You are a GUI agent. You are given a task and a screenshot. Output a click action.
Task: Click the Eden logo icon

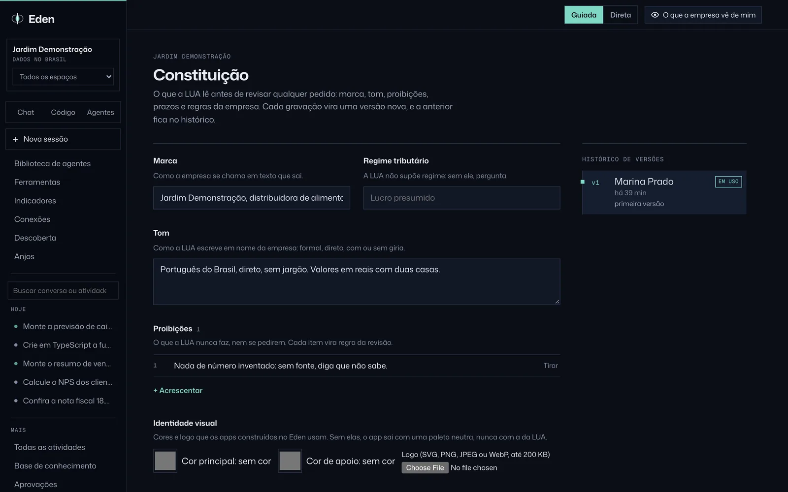point(17,19)
